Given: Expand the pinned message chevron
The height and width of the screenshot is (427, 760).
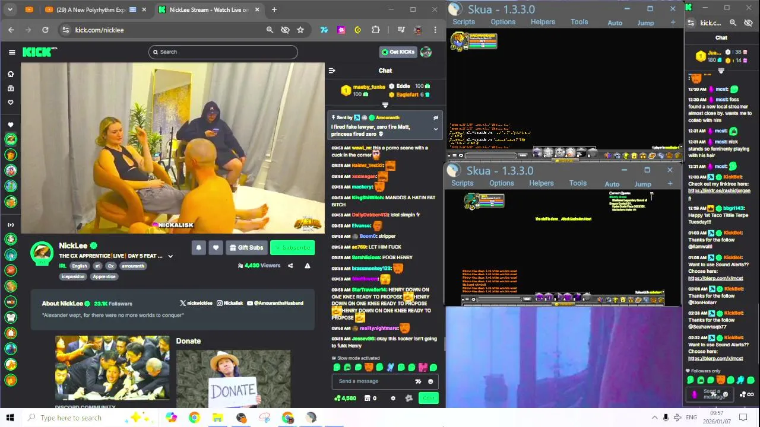Looking at the screenshot, I should [x=436, y=129].
